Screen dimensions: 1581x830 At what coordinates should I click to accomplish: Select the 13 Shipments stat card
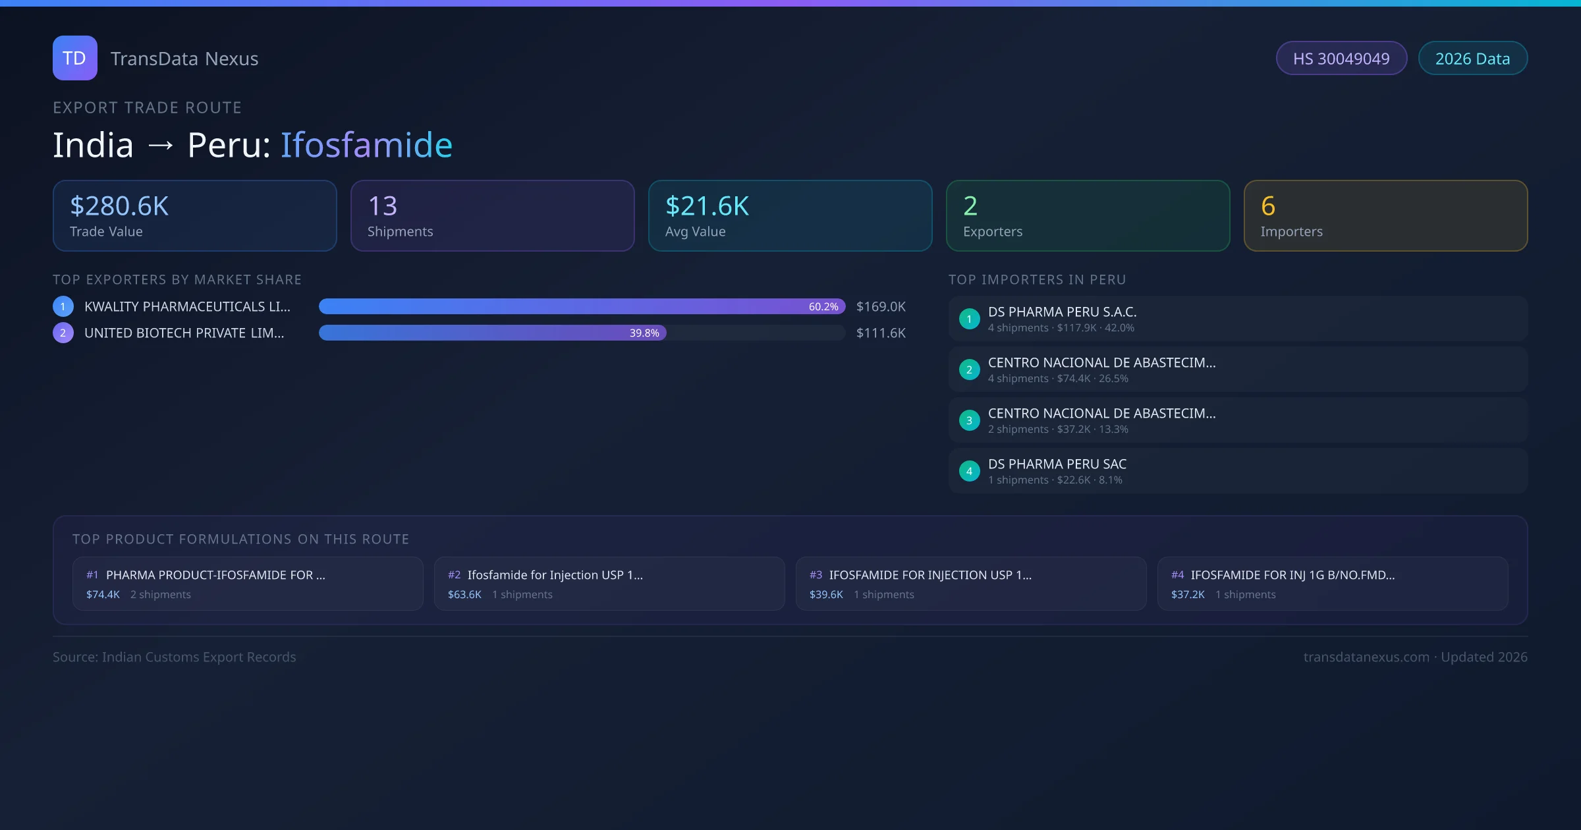[492, 216]
